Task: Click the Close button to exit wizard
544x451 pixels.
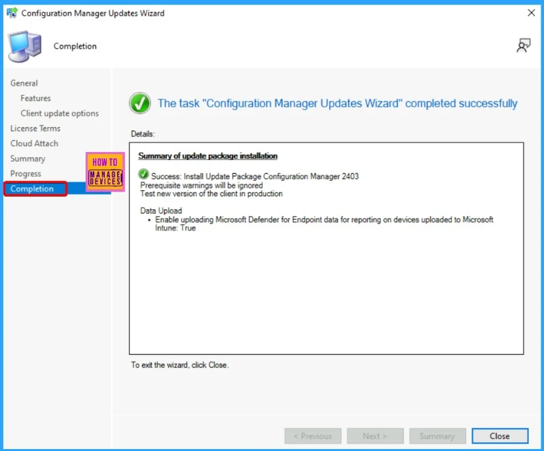Action: 500,436
